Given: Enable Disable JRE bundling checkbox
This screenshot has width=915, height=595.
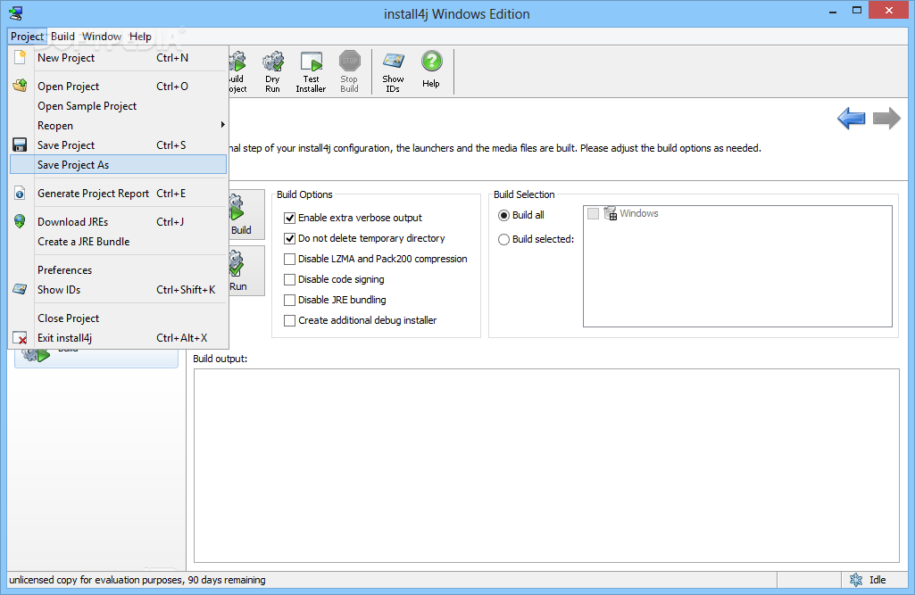Looking at the screenshot, I should 289,300.
